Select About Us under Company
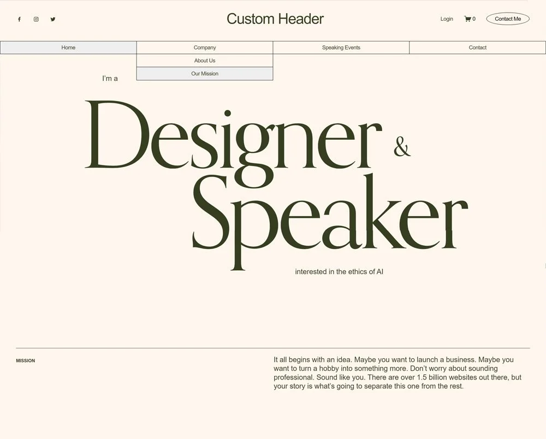The height and width of the screenshot is (439, 546). coord(205,60)
